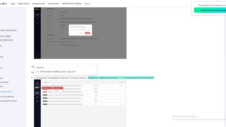Open sidebar item ending «очки GateChain»
226x127 pixels.
(x=8, y=30)
